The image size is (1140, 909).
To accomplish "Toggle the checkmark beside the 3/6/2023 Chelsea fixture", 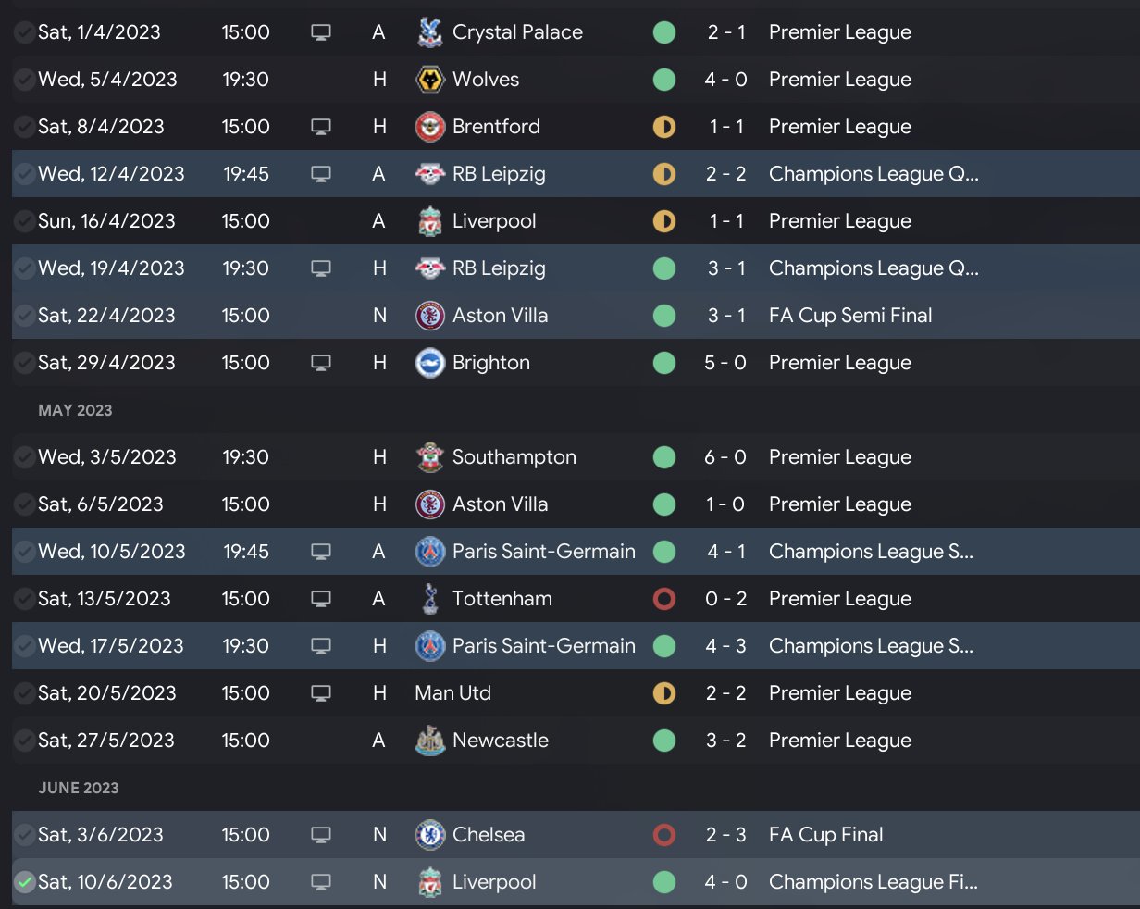I will pos(24,835).
